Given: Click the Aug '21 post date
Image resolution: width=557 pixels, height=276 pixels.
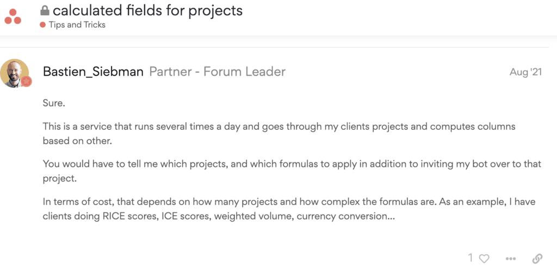Looking at the screenshot, I should coord(525,72).
